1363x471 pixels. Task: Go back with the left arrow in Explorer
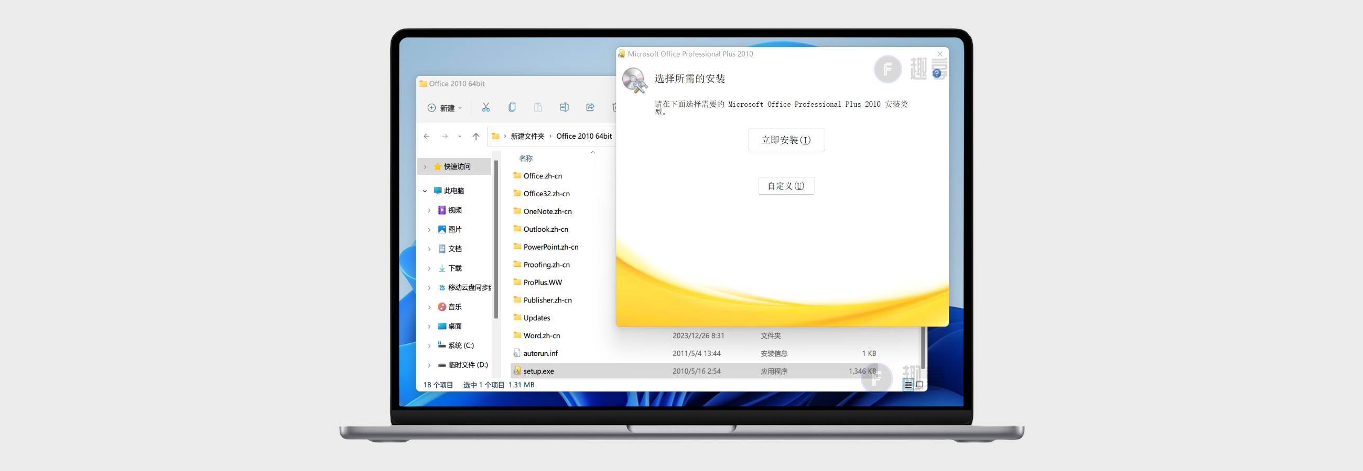point(427,136)
